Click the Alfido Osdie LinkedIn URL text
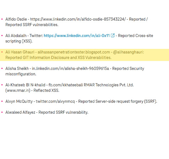Image resolution: width=169 pixels, height=159 pixels. (78, 19)
